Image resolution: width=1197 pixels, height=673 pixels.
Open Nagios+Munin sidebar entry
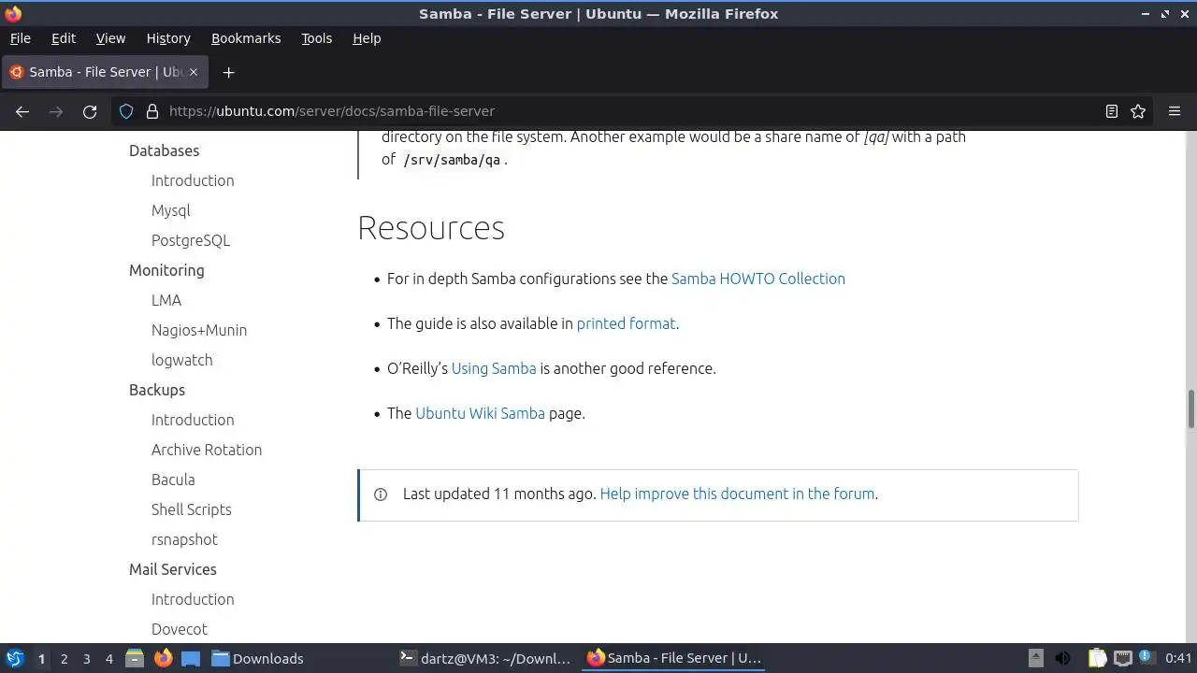pyautogui.click(x=199, y=330)
